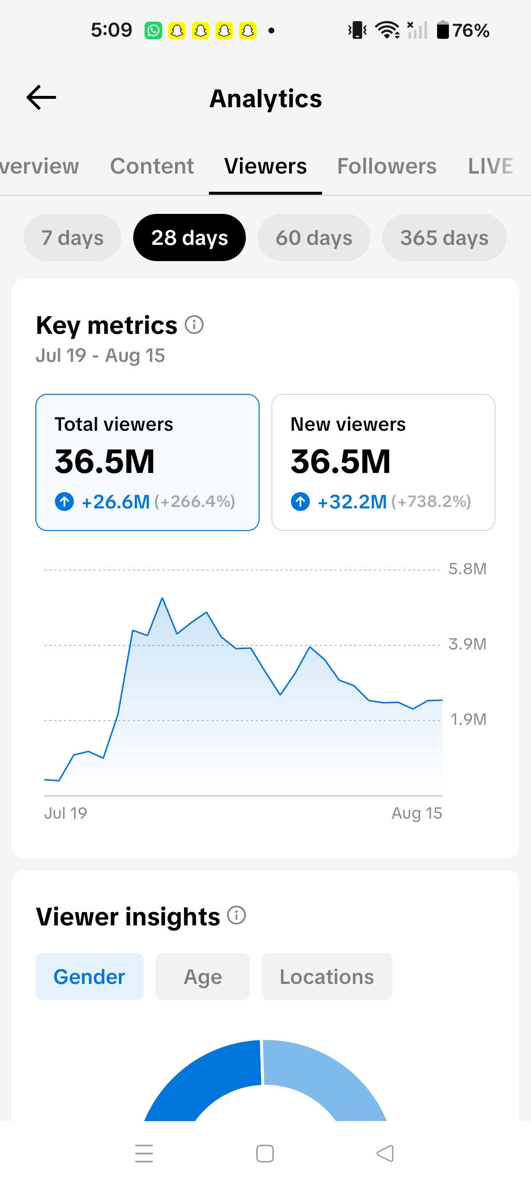Switch to the Content tab
This screenshot has height=1186, width=531.
click(152, 166)
